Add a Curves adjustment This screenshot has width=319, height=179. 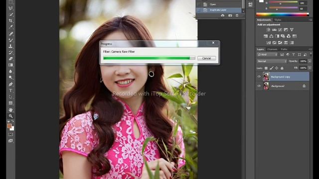pyautogui.click(x=280, y=30)
